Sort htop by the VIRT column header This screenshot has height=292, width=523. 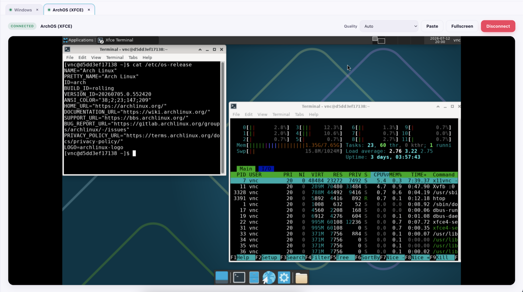click(317, 175)
